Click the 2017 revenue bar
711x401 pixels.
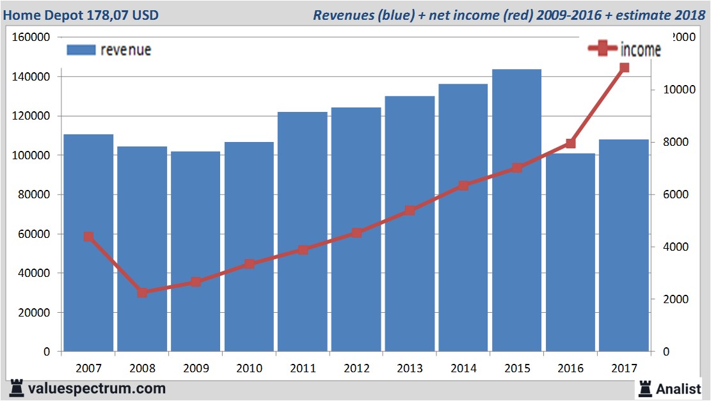(623, 246)
